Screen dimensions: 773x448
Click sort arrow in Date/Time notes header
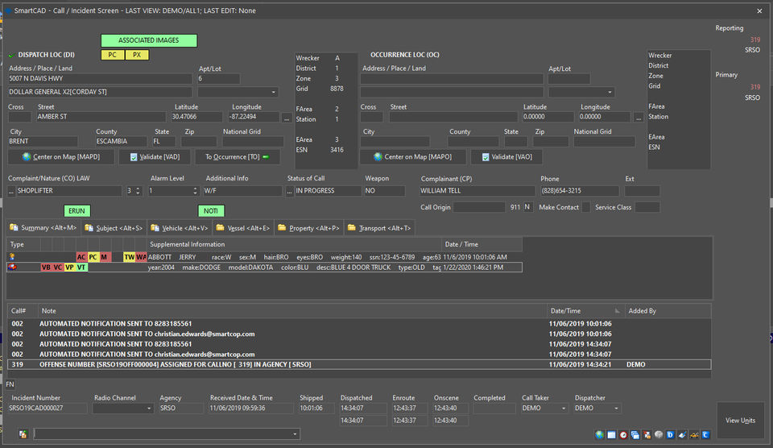point(618,311)
